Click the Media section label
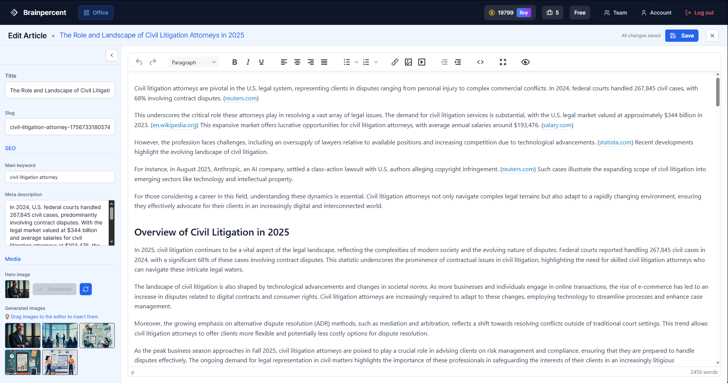Viewport: 728px width, 383px height. [13, 259]
